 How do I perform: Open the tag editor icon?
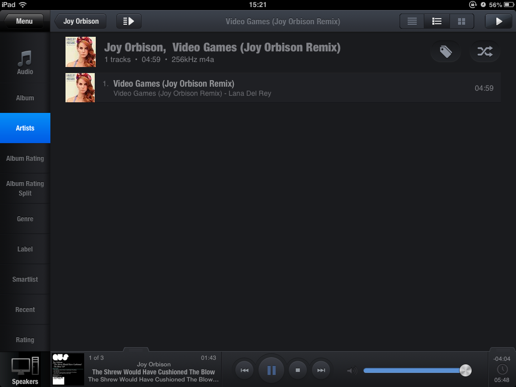coord(445,52)
